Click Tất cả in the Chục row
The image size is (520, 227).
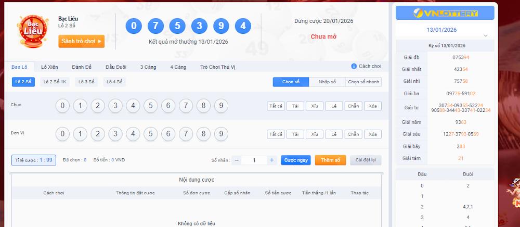coord(276,106)
